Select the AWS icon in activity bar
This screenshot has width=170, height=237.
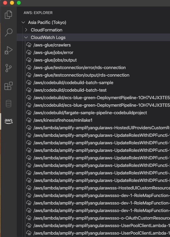(9, 121)
